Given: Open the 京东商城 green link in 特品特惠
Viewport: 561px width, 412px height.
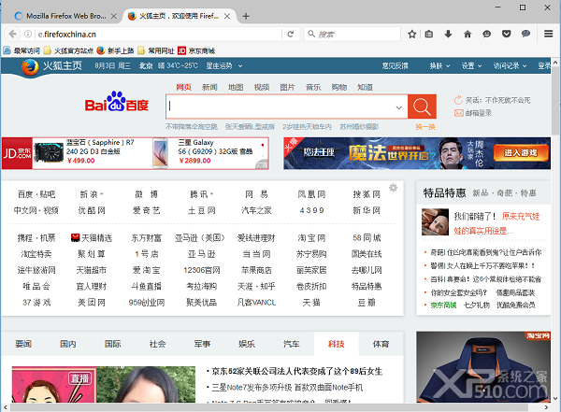Looking at the screenshot, I should pos(443,305).
